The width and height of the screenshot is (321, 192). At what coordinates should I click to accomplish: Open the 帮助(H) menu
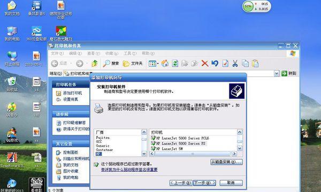(148, 53)
